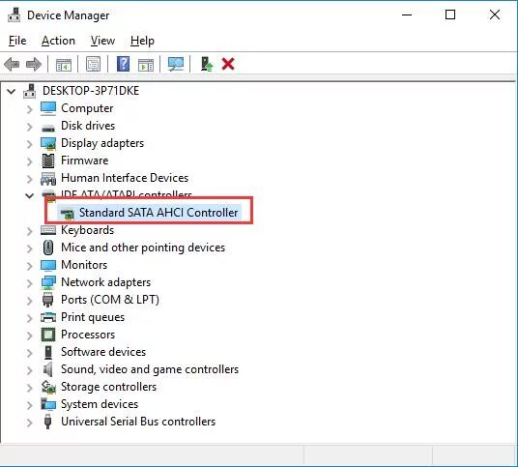This screenshot has height=467, width=518.
Task: Click the System devices folder icon
Action: [48, 404]
